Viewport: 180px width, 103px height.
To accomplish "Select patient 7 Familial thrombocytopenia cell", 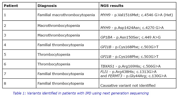I will coord(68,74).
